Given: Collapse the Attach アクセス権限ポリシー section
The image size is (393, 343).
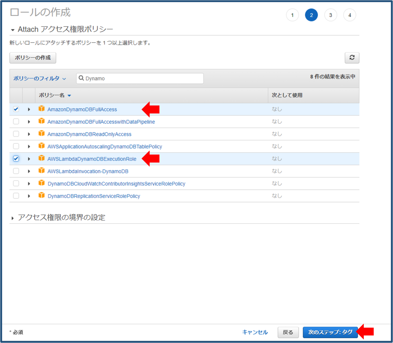Looking at the screenshot, I should point(12,30).
